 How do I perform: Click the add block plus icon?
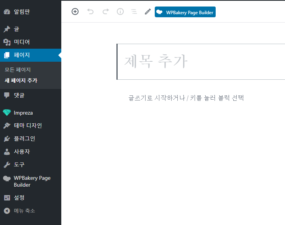click(x=75, y=11)
